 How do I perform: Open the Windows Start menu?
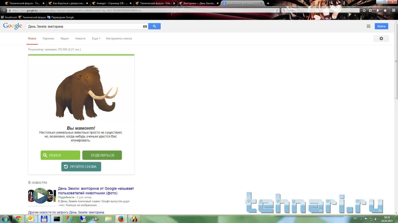(6, 219)
